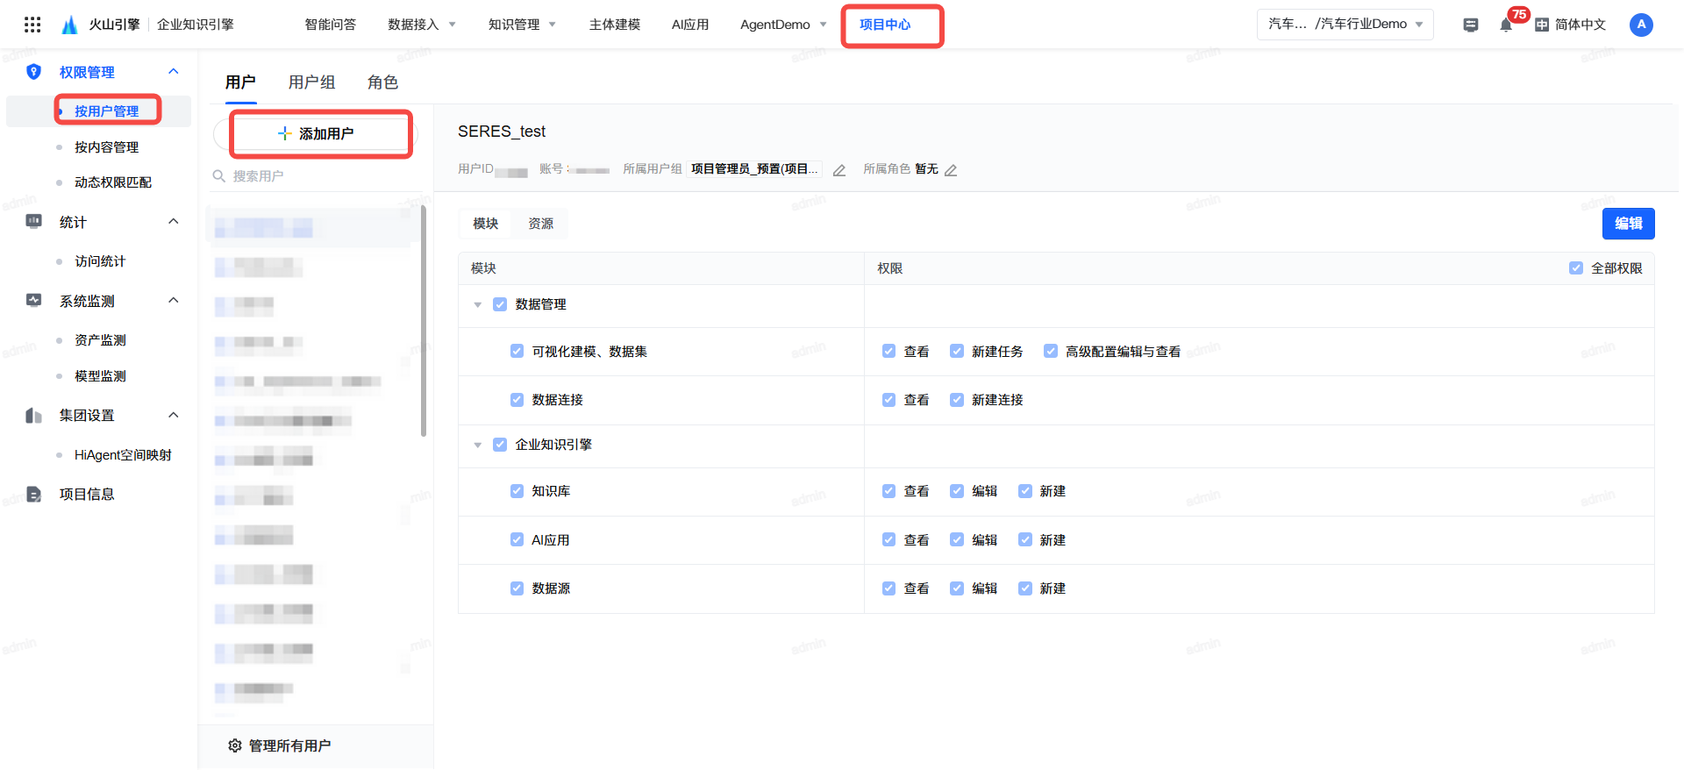Image resolution: width=1684 pixels, height=770 pixels.
Task: Toggle the 知识库 module checkbox
Action: tap(517, 491)
